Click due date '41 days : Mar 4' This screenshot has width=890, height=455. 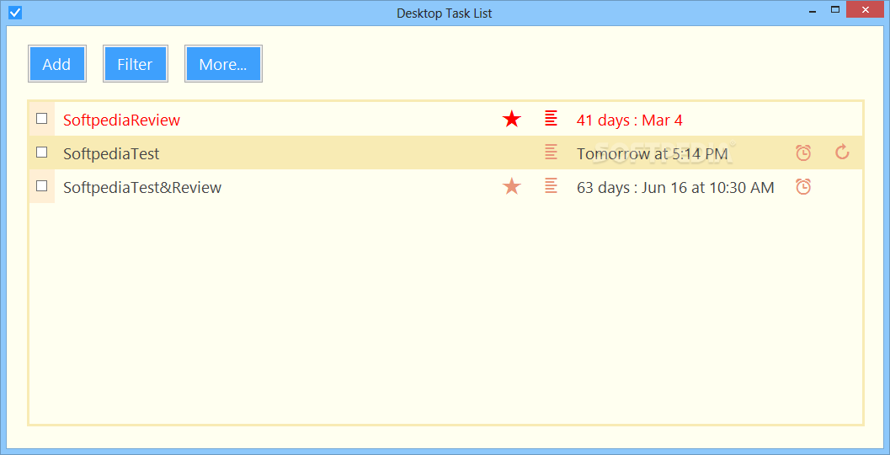[630, 120]
